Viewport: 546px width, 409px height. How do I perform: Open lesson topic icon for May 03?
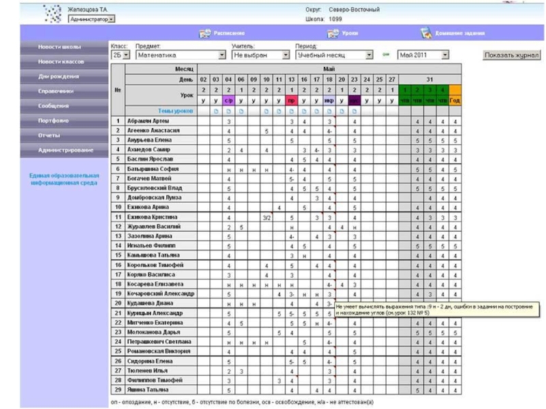(216, 110)
